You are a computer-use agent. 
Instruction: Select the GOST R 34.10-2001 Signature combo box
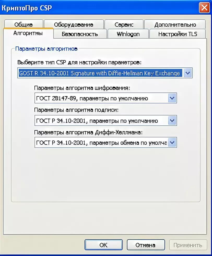pyautogui.click(x=105, y=73)
